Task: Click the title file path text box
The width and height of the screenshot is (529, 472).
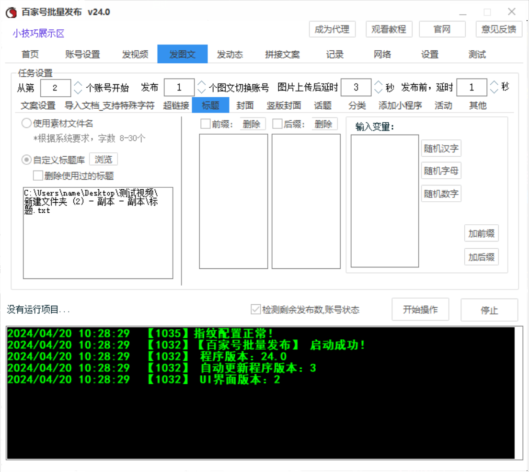Action: [98, 233]
